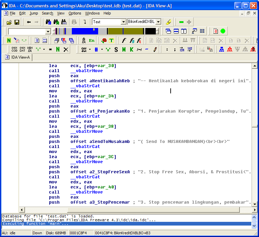Click the large green N rename icon
259x237 pixels.
(x=58, y=49)
